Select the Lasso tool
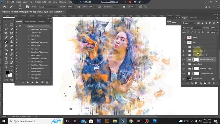Viewport: 220px width, 124px height. (x=6, y=29)
